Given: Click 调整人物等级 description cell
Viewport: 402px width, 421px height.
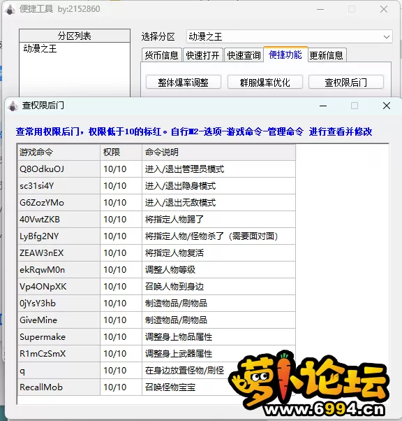Looking at the screenshot, I should pyautogui.click(x=218, y=270).
